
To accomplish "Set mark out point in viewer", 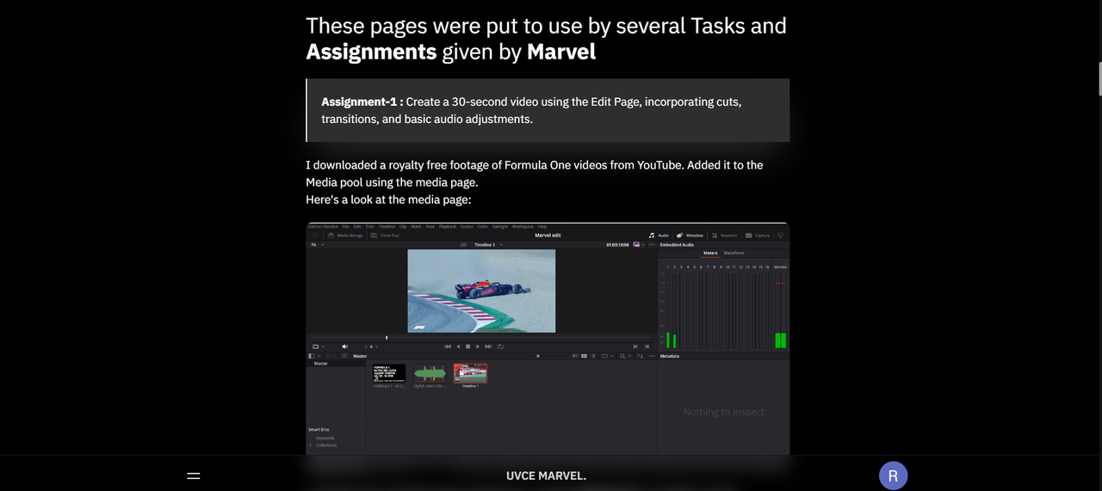I will (x=647, y=347).
